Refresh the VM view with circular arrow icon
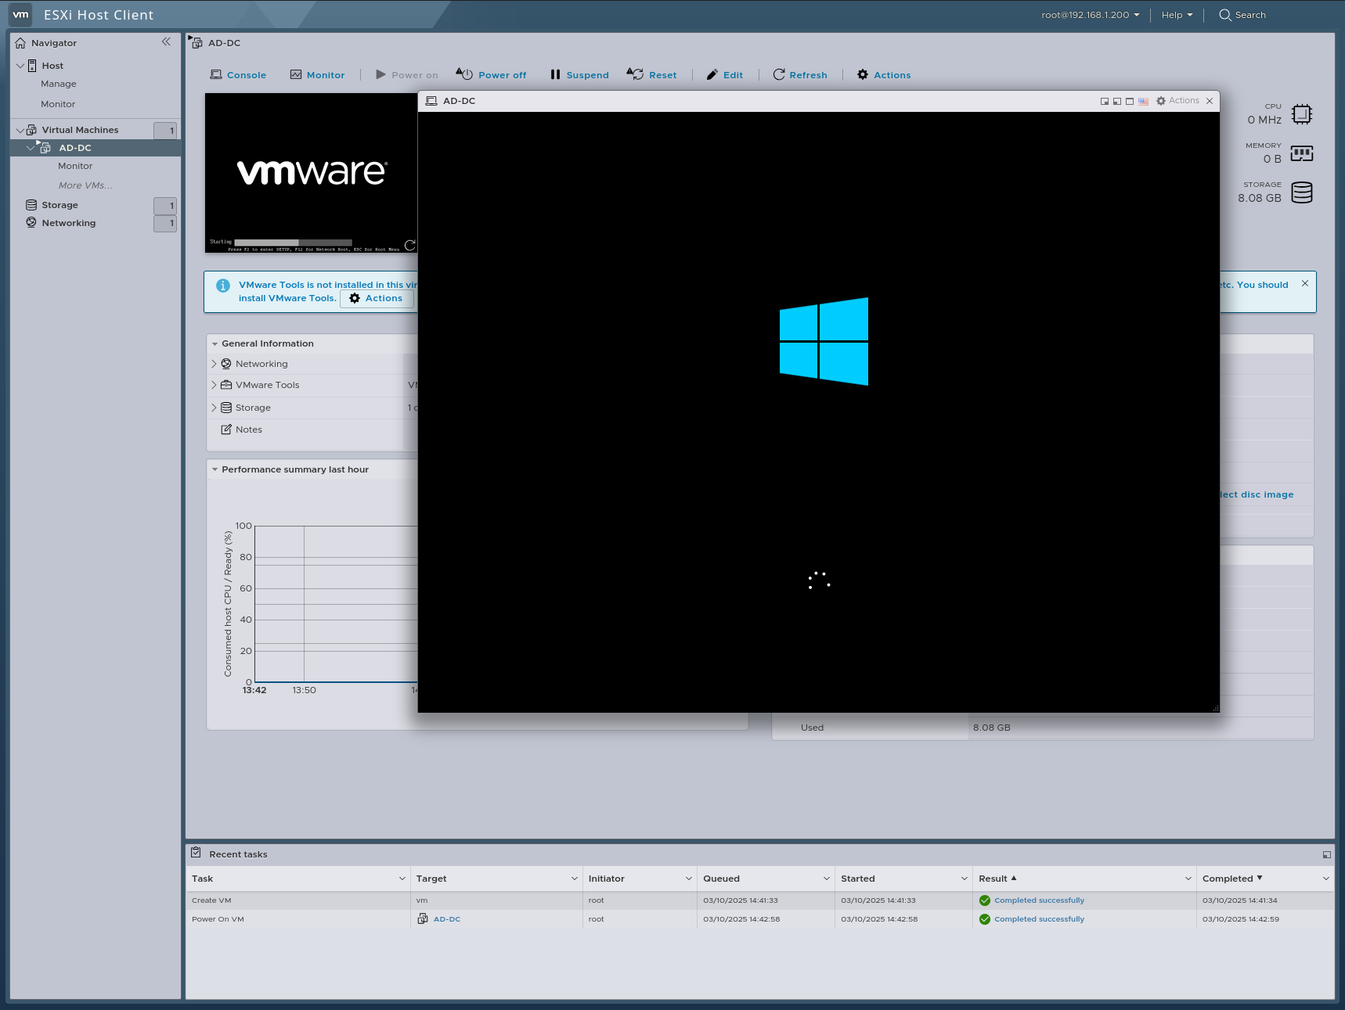Image resolution: width=1345 pixels, height=1010 pixels. tap(800, 74)
